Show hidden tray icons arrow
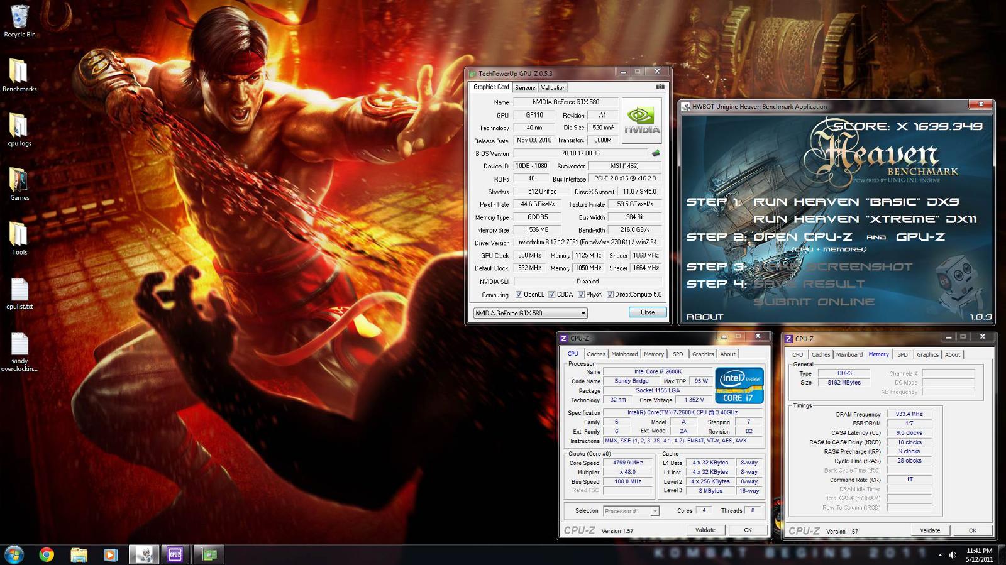The image size is (1006, 565). (x=940, y=555)
